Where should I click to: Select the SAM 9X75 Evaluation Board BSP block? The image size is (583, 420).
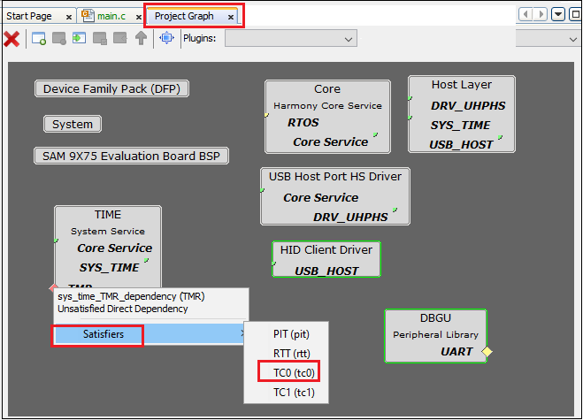click(x=131, y=156)
